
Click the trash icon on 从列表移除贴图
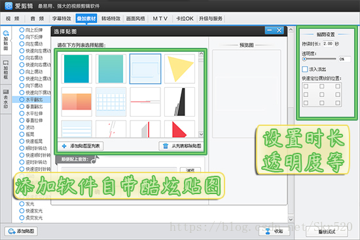(166, 146)
